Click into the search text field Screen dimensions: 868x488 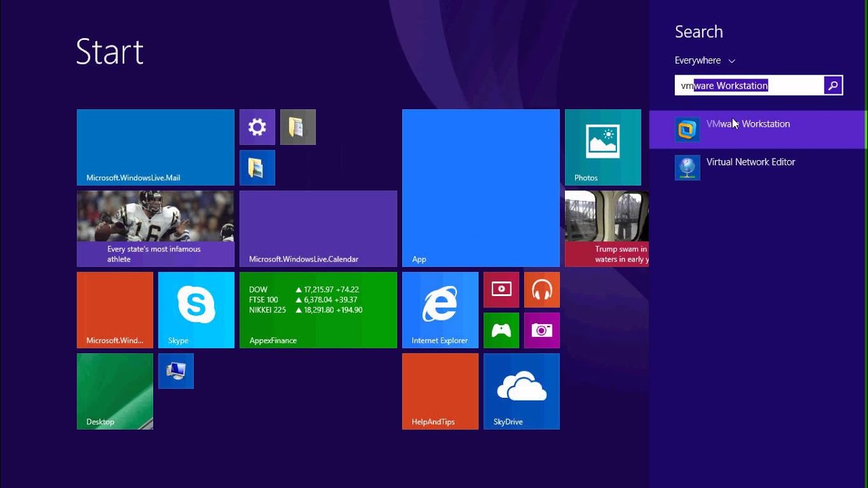point(749,85)
